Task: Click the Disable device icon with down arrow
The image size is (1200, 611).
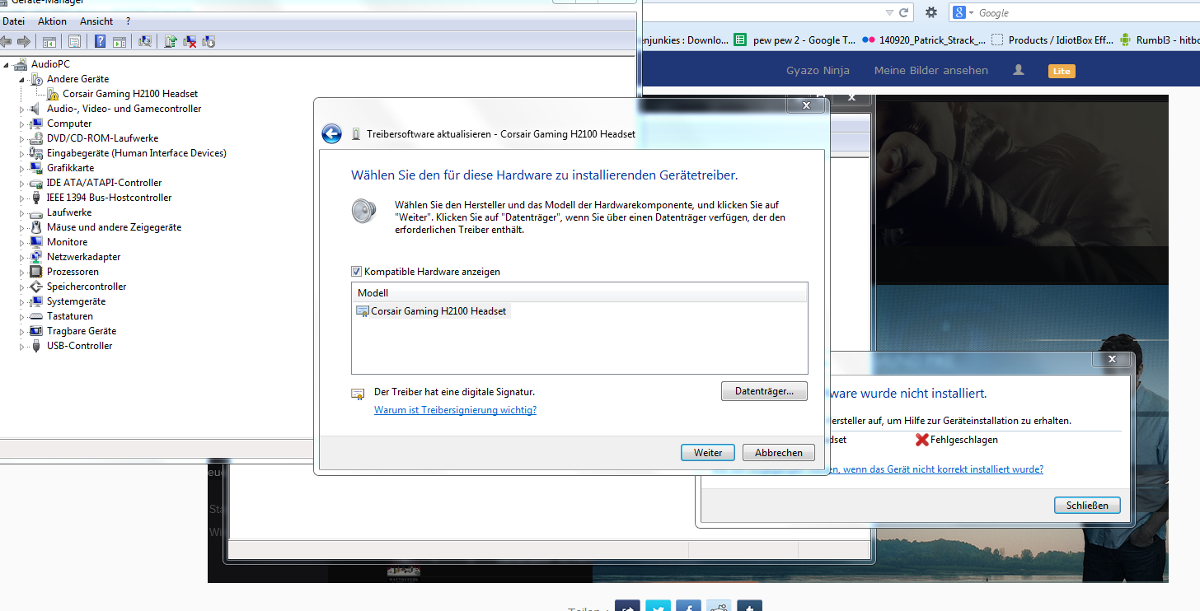Action: pyautogui.click(x=209, y=41)
